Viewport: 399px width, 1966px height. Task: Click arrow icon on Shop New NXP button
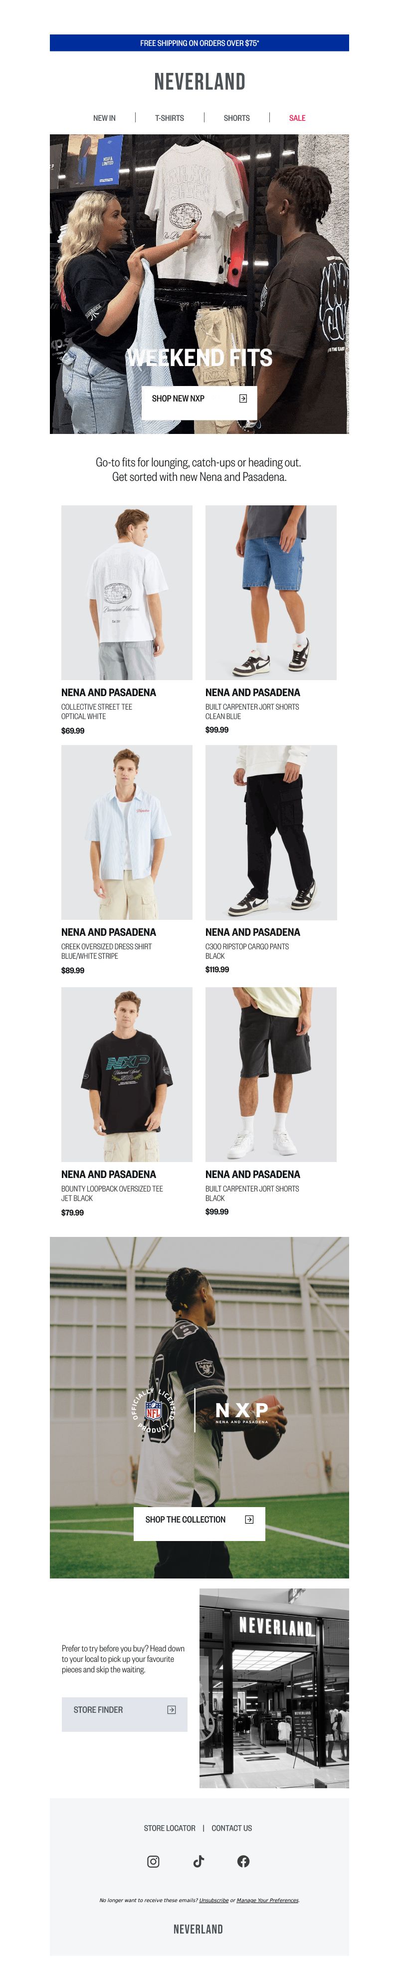coord(242,398)
